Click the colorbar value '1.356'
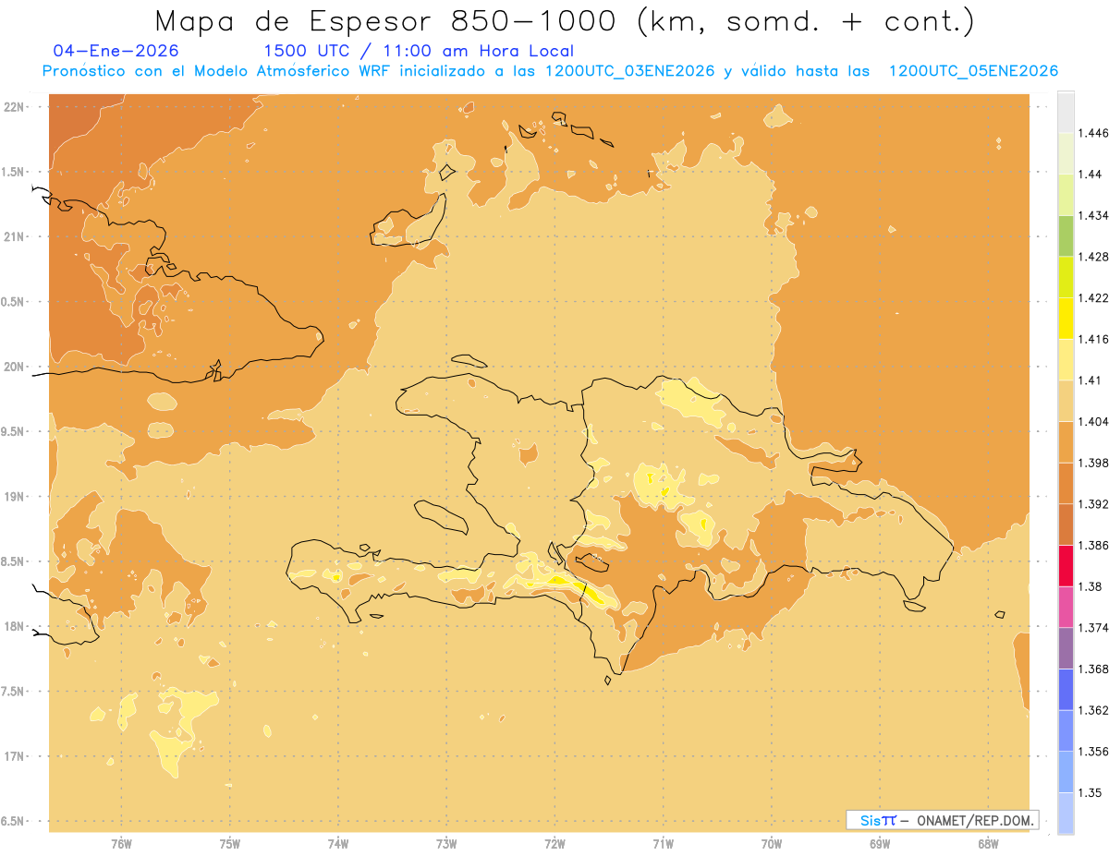1109x856 pixels. point(1093,752)
